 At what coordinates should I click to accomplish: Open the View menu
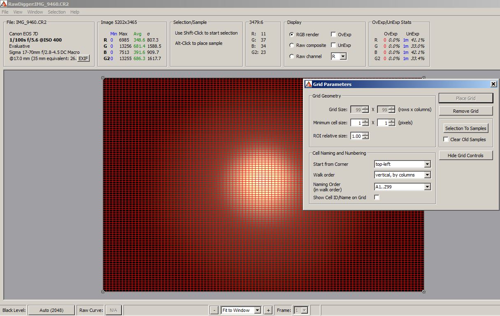[18, 12]
